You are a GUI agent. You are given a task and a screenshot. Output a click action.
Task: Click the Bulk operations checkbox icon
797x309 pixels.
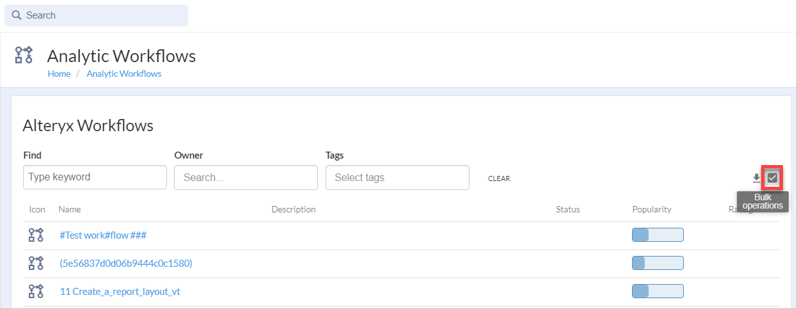tap(772, 177)
